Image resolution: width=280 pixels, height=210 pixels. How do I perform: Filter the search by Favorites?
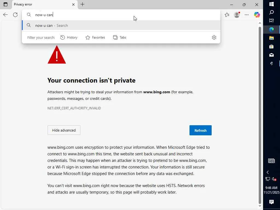point(95,37)
